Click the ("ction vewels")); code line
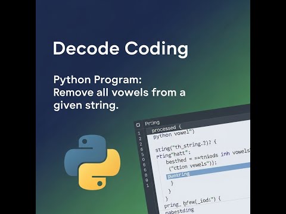 (x=192, y=166)
